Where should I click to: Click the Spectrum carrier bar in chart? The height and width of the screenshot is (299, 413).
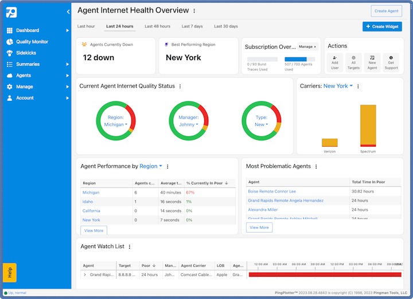click(368, 125)
